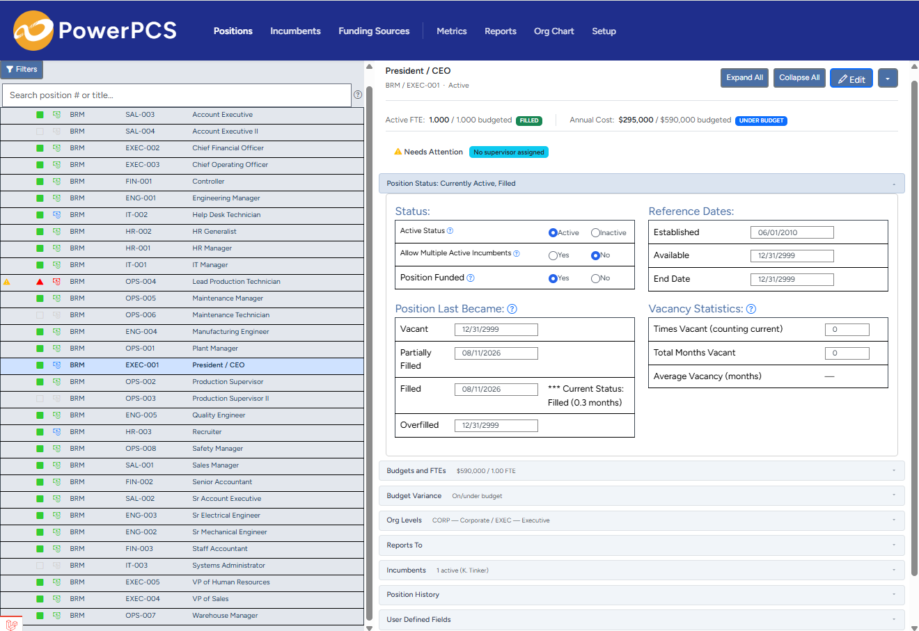Click the Expand All button
Viewport: 919px width, 631px height.
[744, 78]
